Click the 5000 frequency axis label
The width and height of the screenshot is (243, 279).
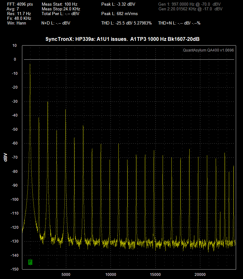point(66,275)
